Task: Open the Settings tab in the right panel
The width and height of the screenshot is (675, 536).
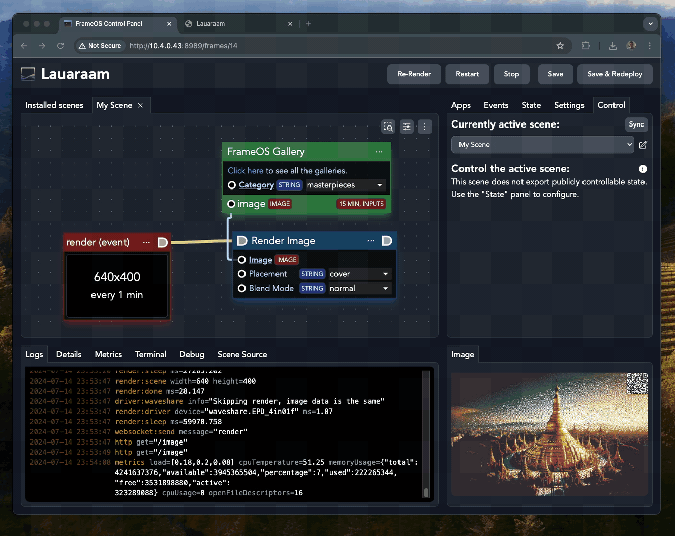Action: (569, 105)
